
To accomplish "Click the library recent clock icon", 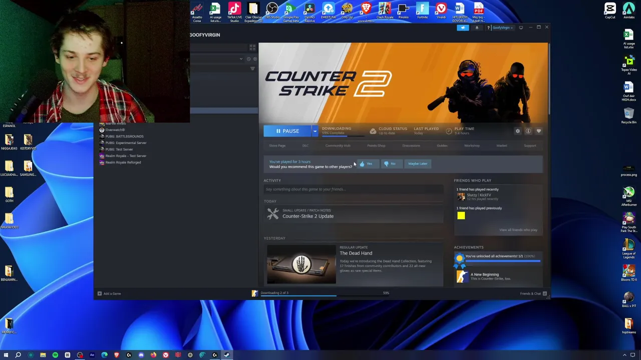I will pyautogui.click(x=248, y=59).
